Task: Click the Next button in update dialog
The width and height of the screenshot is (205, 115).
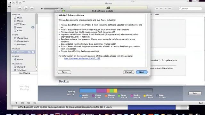Action: click(x=142, y=72)
